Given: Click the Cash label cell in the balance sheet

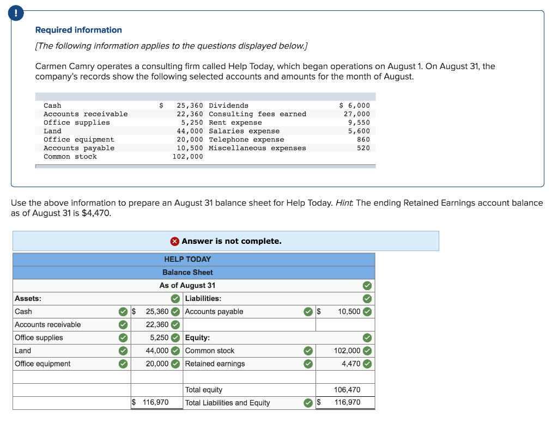Looking at the screenshot, I should click(72, 312).
